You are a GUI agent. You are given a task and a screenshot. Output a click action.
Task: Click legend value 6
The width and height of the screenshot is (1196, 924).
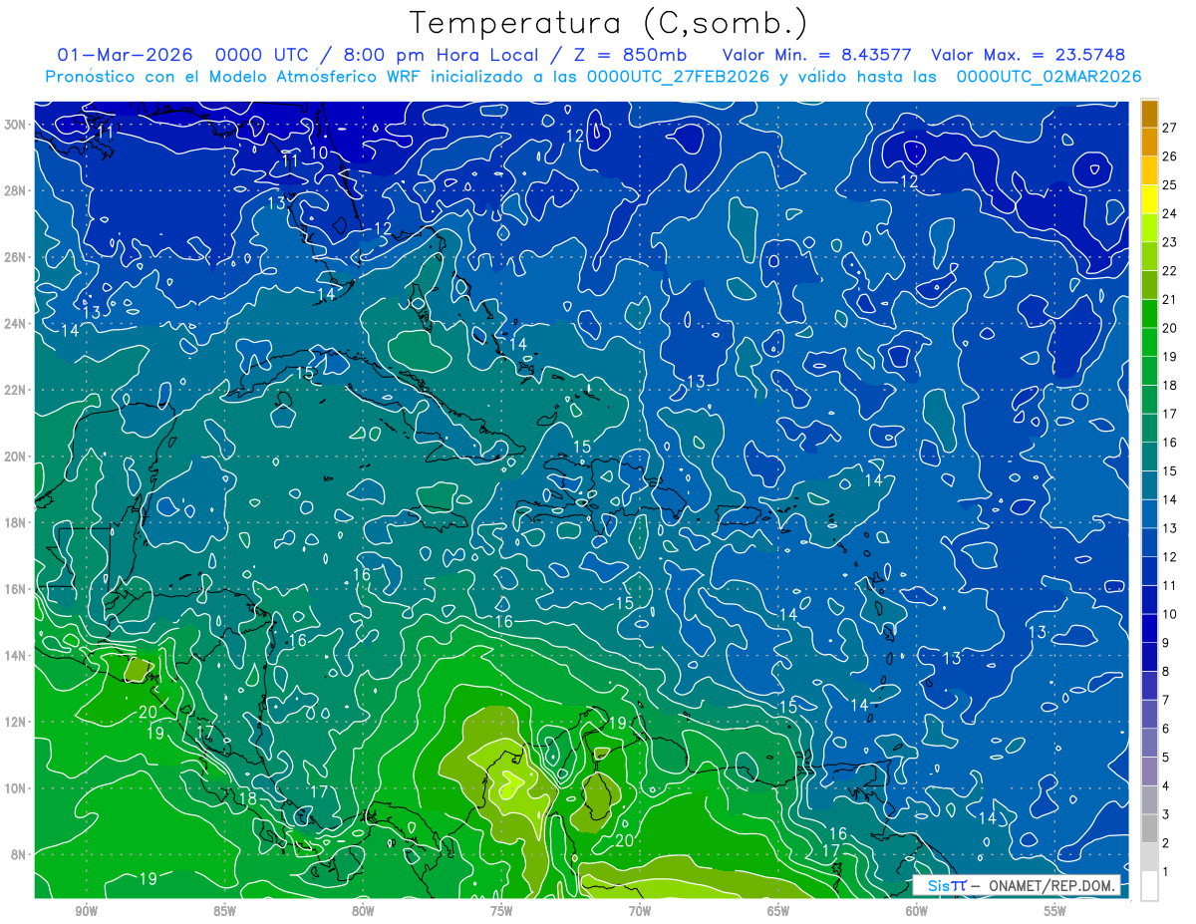tap(1166, 730)
